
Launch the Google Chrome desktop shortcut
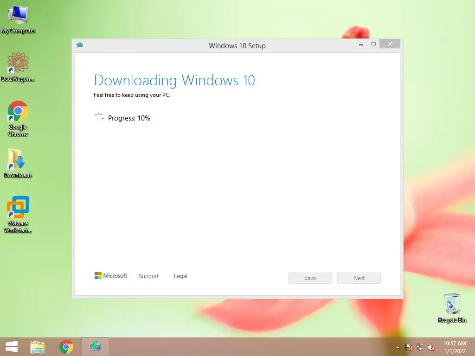(x=18, y=119)
